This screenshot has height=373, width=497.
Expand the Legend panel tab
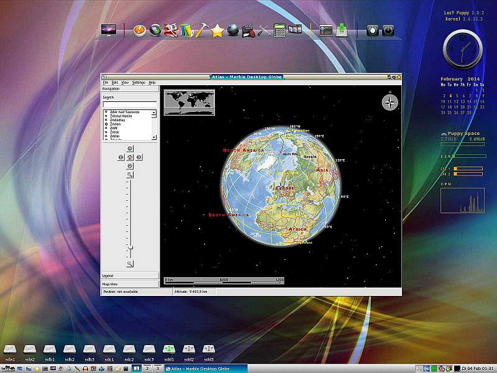[x=130, y=276]
